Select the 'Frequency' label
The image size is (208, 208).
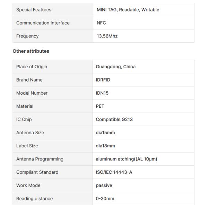[27, 36]
